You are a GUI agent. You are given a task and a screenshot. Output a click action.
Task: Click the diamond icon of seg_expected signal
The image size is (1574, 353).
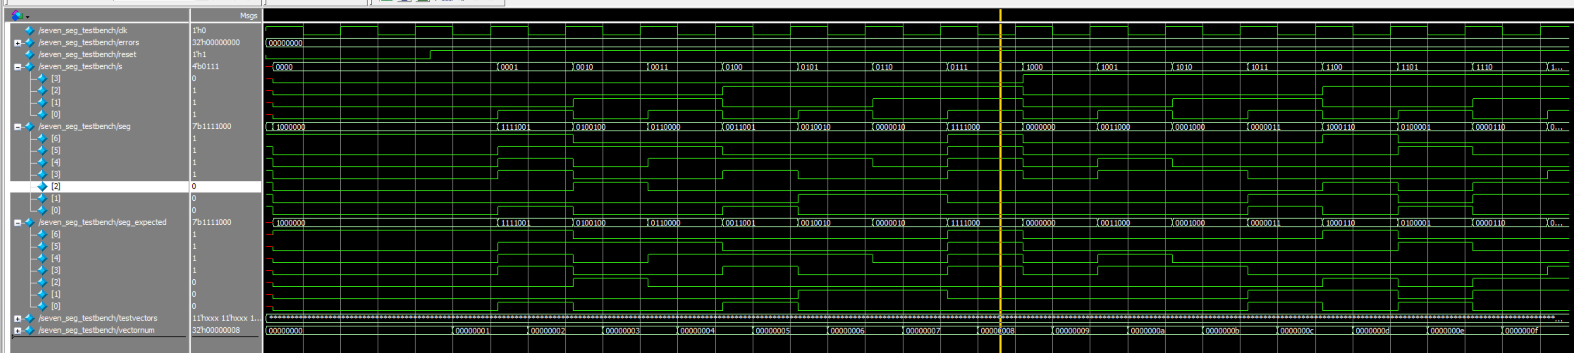29,222
